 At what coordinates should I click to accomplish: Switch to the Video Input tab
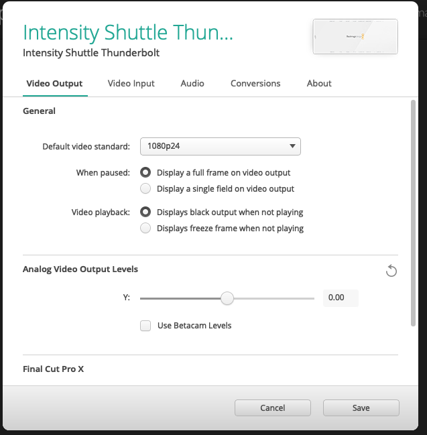[131, 84]
